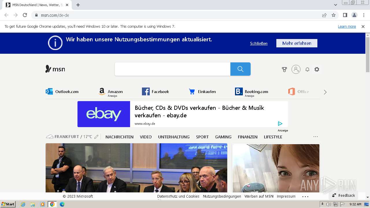Open the Einkaufen shopping cart shortcut
The height and width of the screenshot is (208, 370).
[202, 92]
